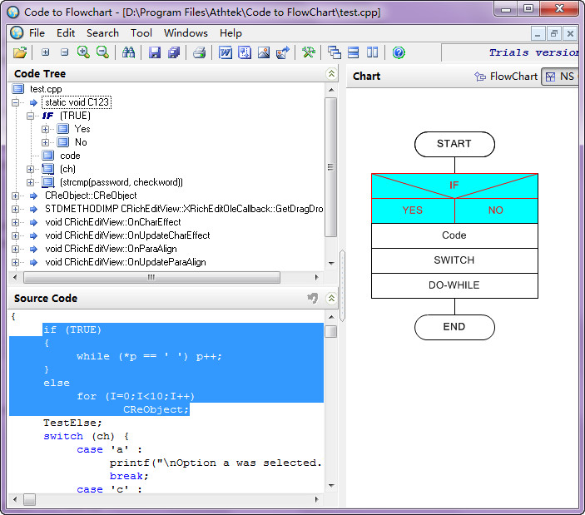This screenshot has height=515, width=585.
Task: Cascade the windows using the toolbar icon
Action: [335, 52]
